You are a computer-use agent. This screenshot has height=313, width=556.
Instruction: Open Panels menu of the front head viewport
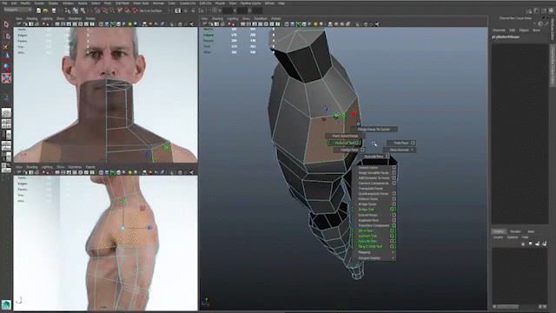[90, 18]
